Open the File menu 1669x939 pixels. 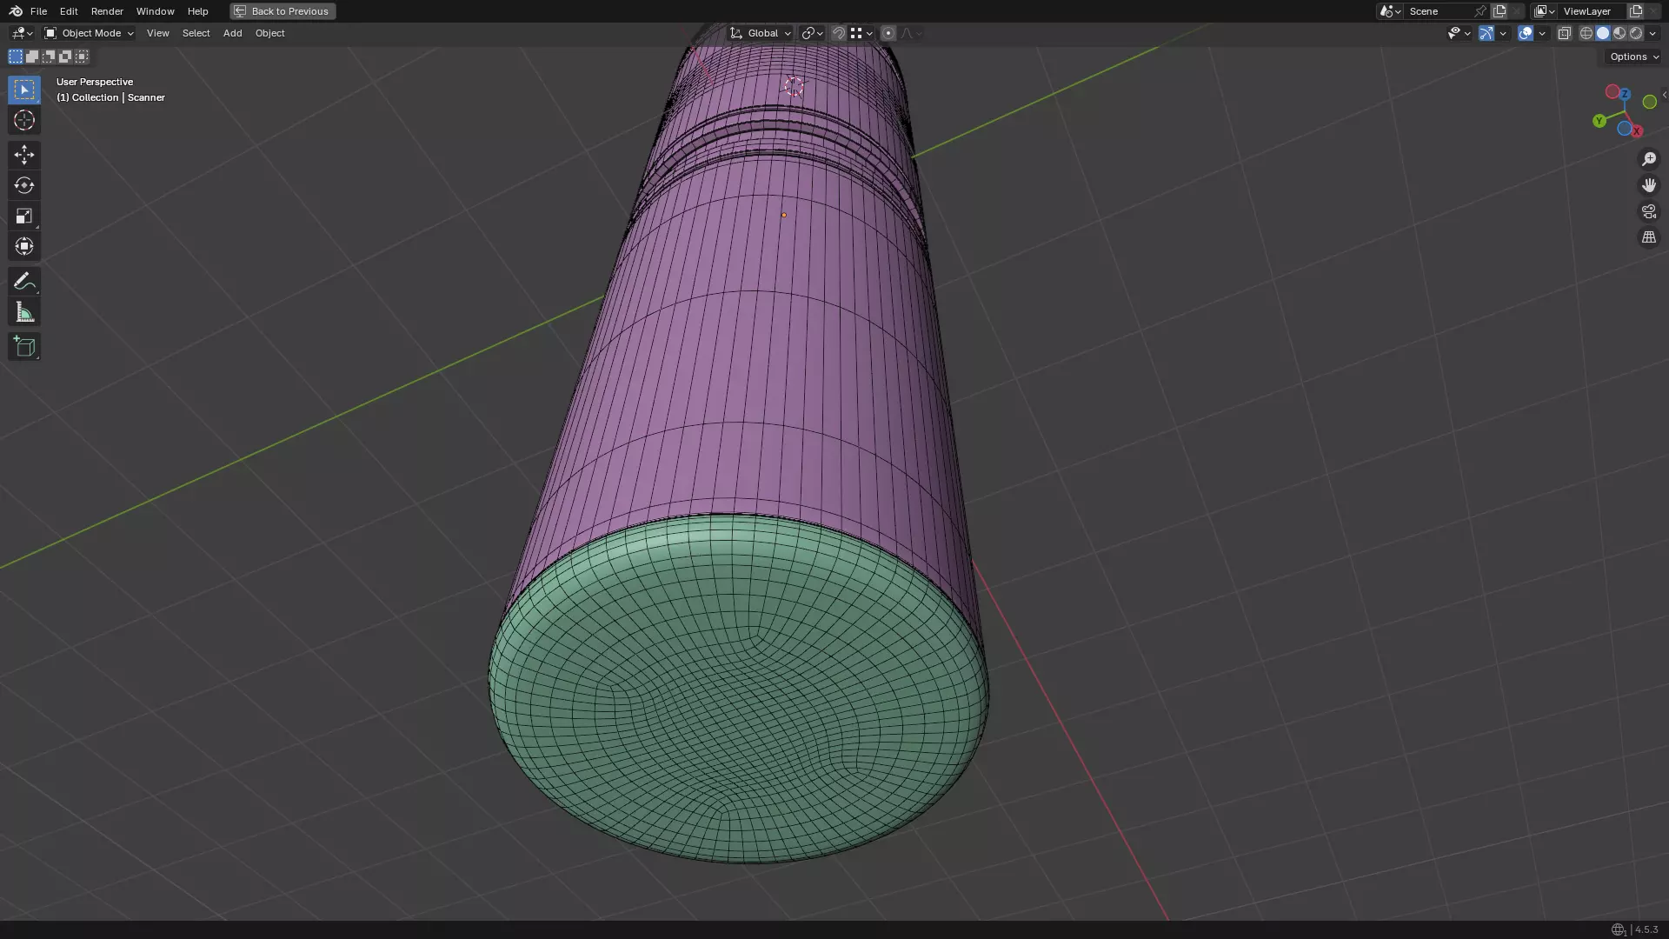pos(38,11)
